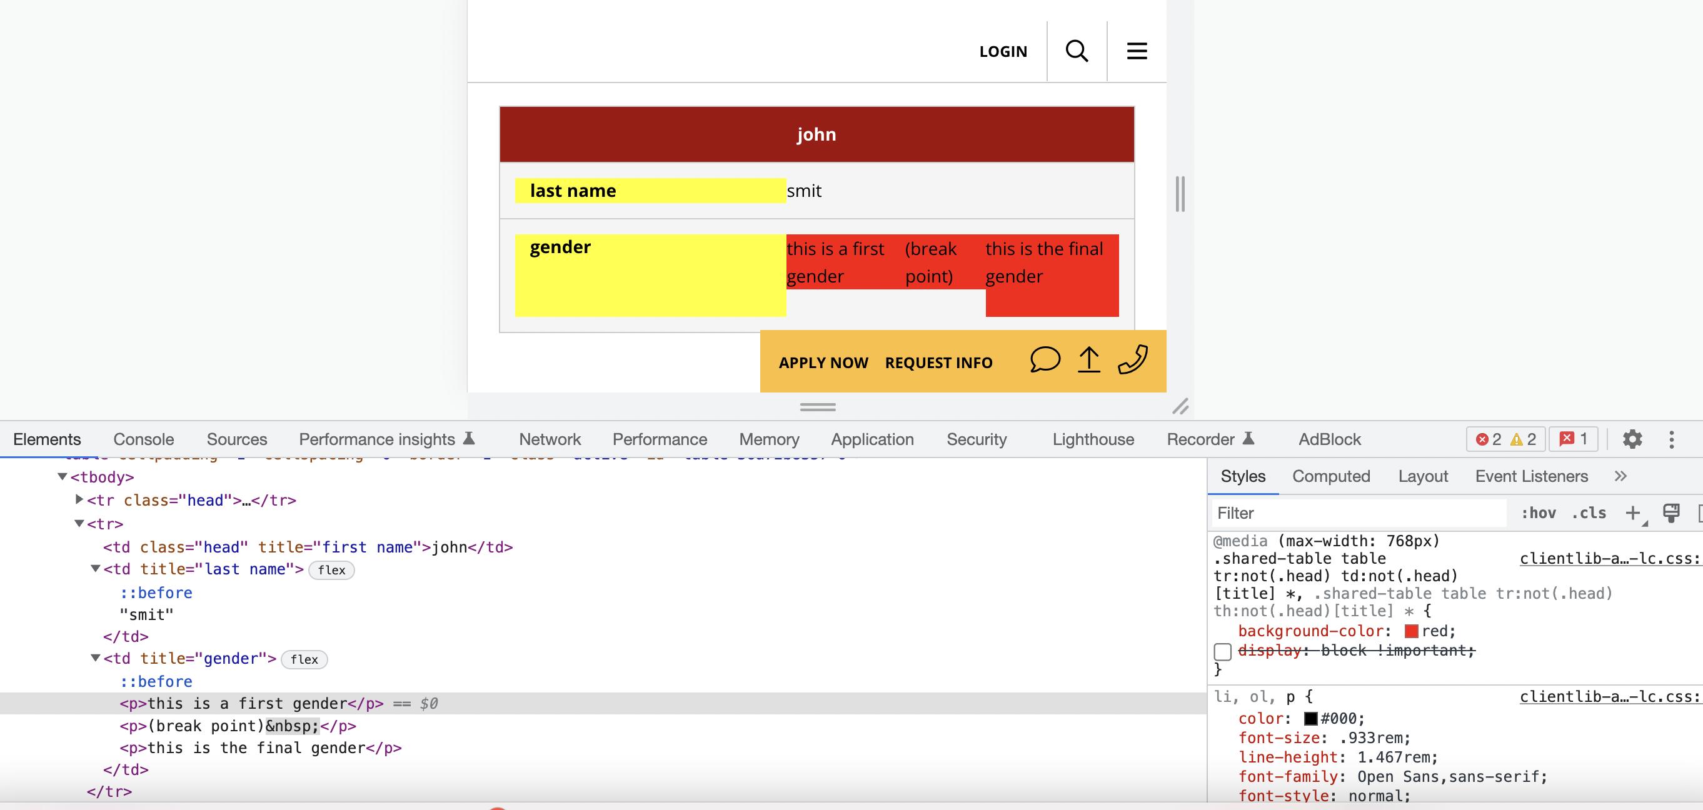
Task: Click flex badge on last name td
Action: coord(331,569)
